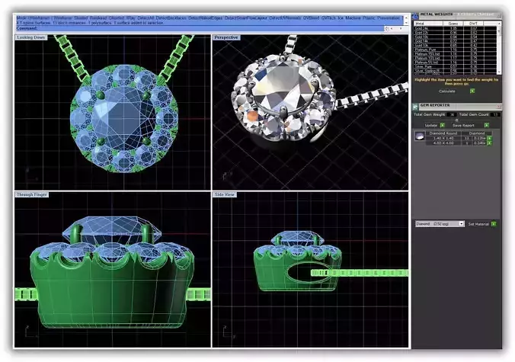
Task: Click the green Save Report arrow button
Action: point(487,125)
